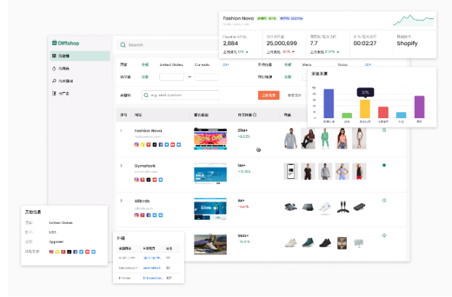Favorite Fashion Nova with its star
Viewport: 452px width, 297px height.
tap(384, 130)
